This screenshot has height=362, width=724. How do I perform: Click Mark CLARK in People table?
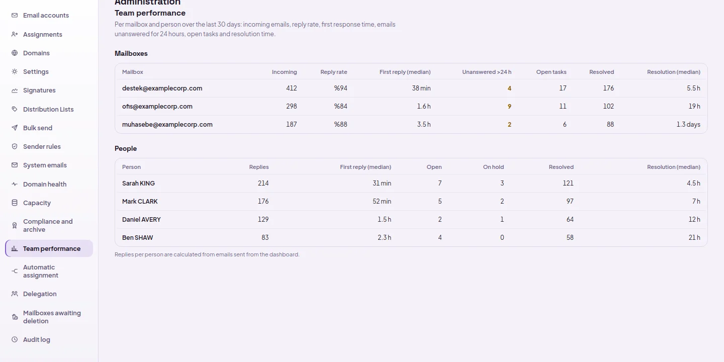pos(140,201)
